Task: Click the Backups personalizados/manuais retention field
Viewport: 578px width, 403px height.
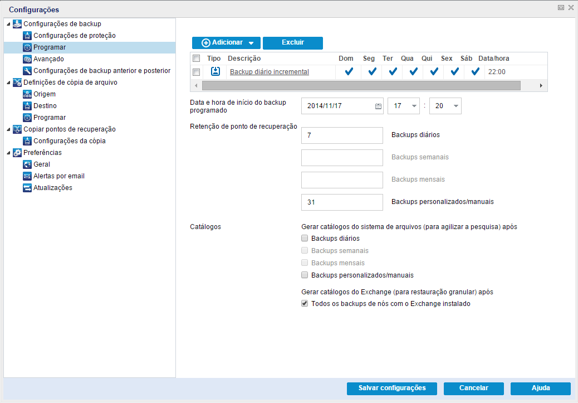Action: point(342,202)
